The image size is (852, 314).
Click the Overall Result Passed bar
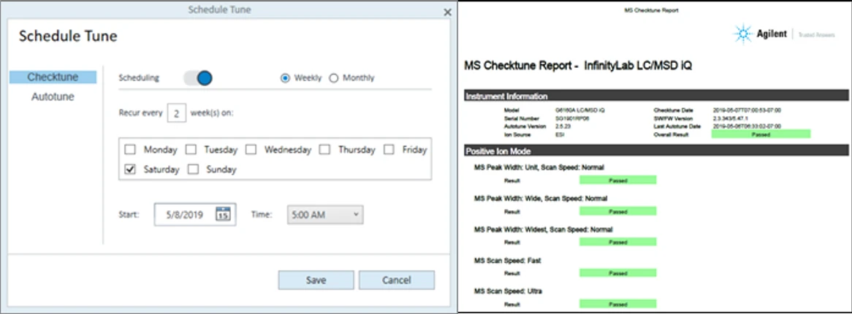point(761,134)
